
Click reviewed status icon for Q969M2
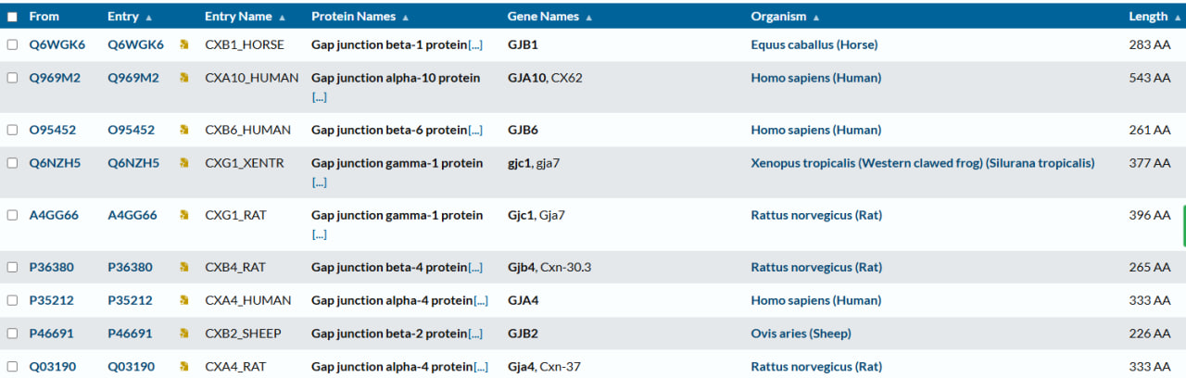pyautogui.click(x=184, y=78)
